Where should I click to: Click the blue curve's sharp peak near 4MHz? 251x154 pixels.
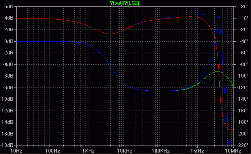(219, 16)
